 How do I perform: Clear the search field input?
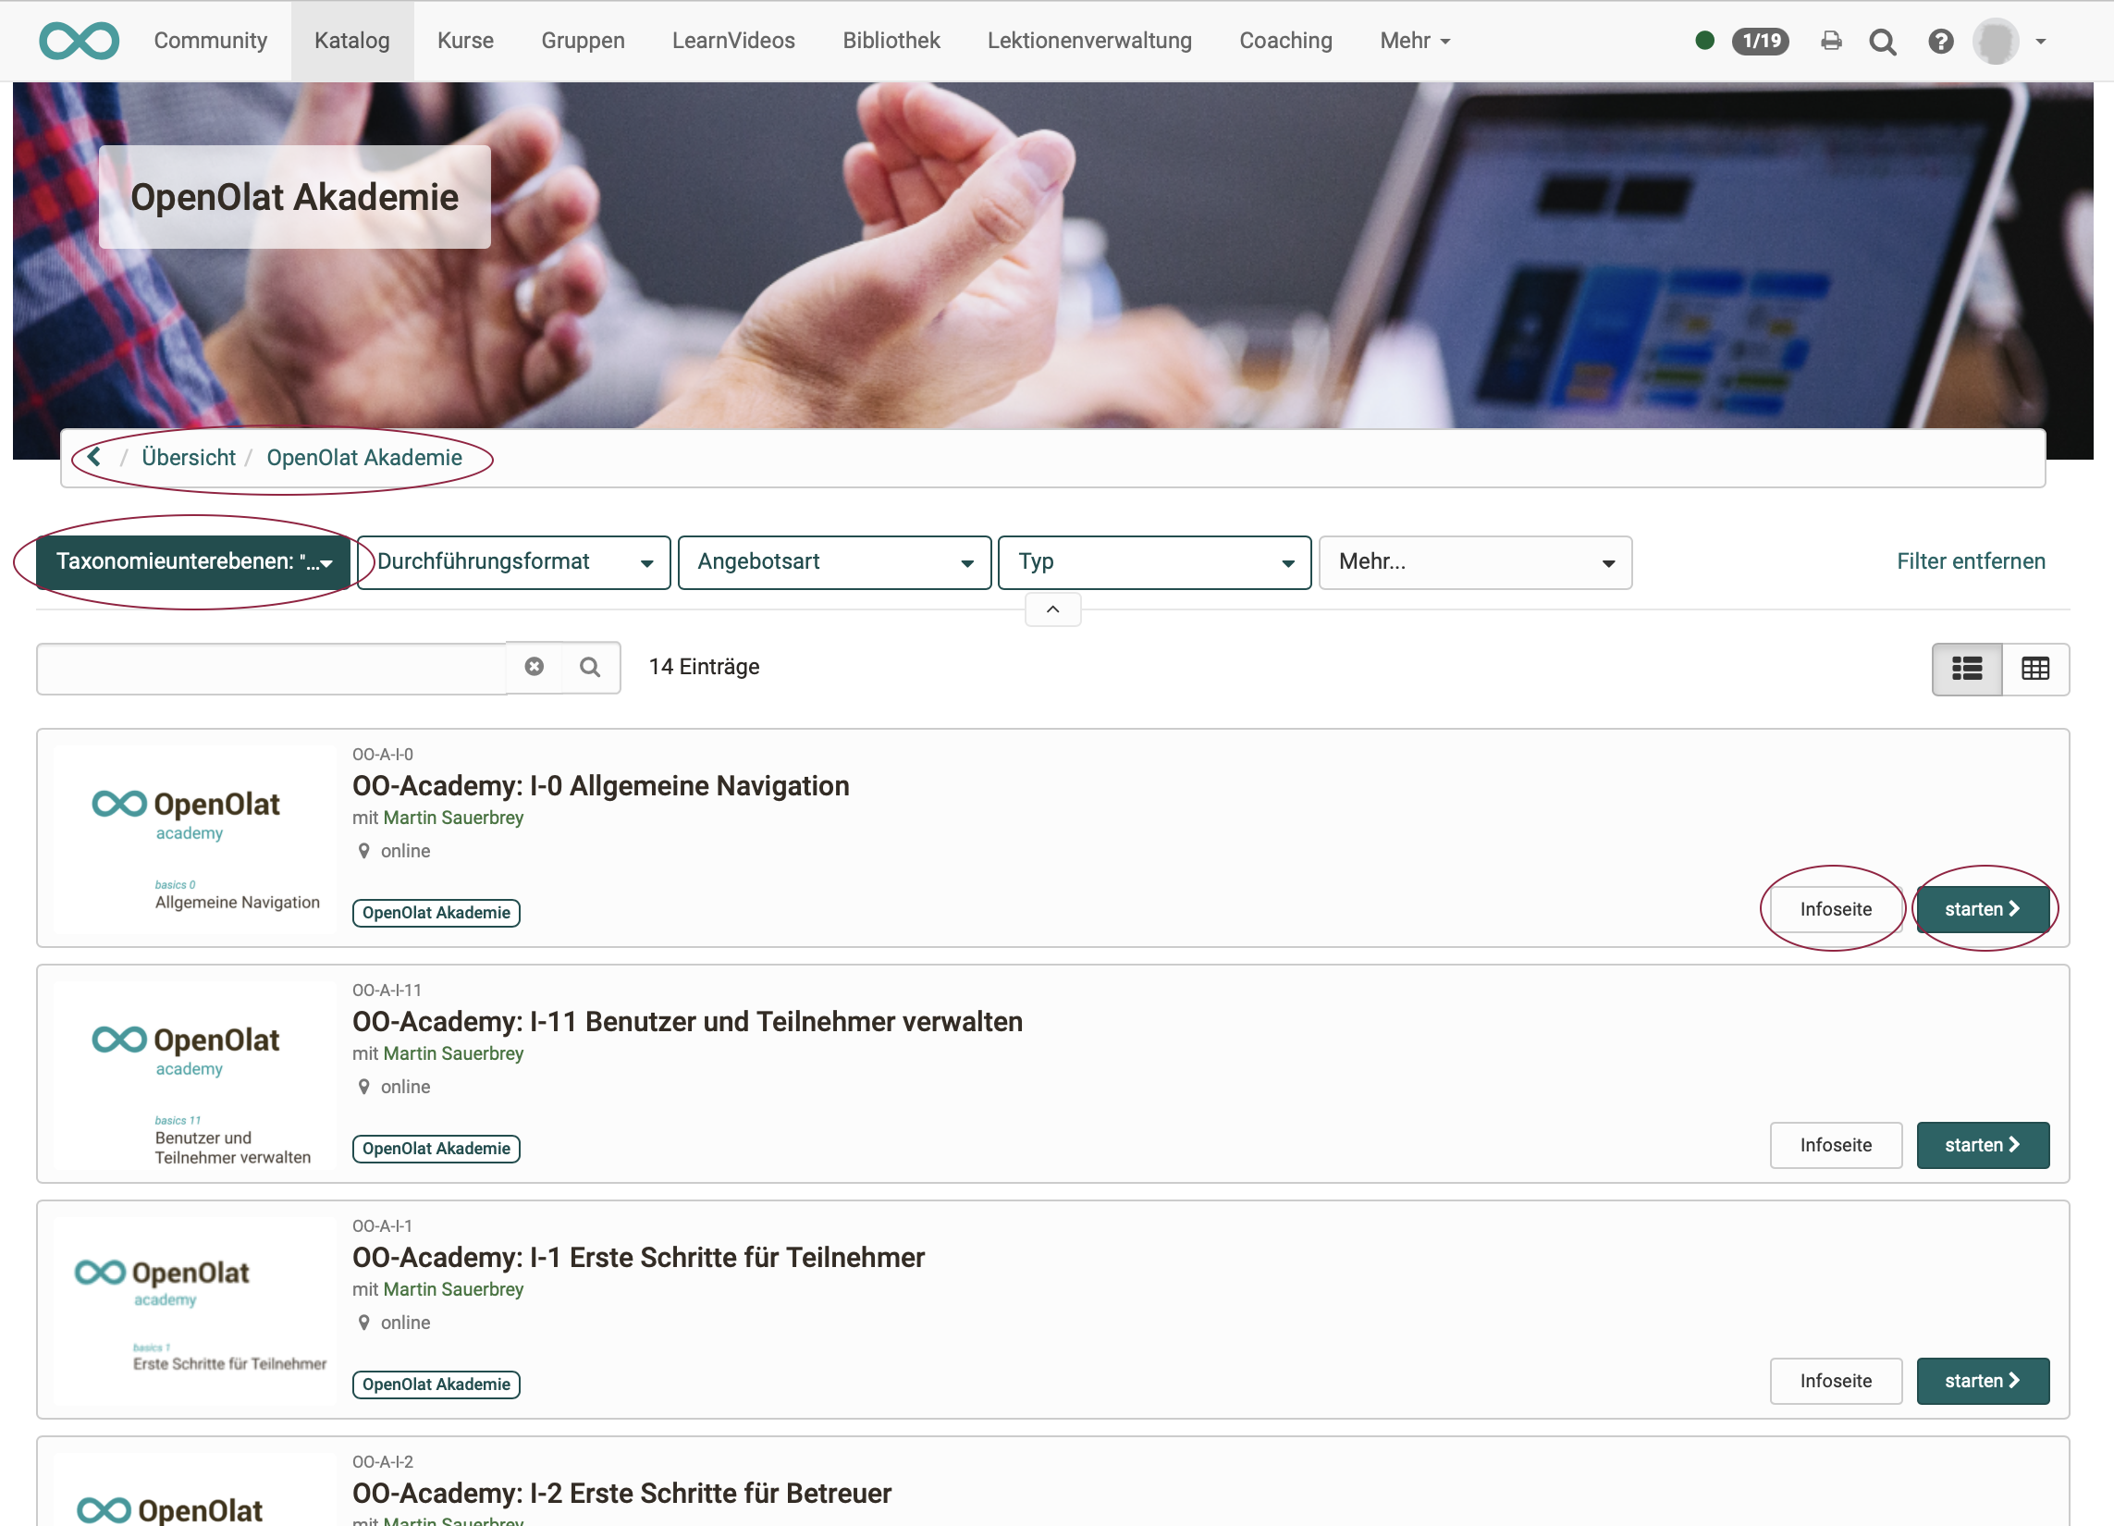pos(535,666)
